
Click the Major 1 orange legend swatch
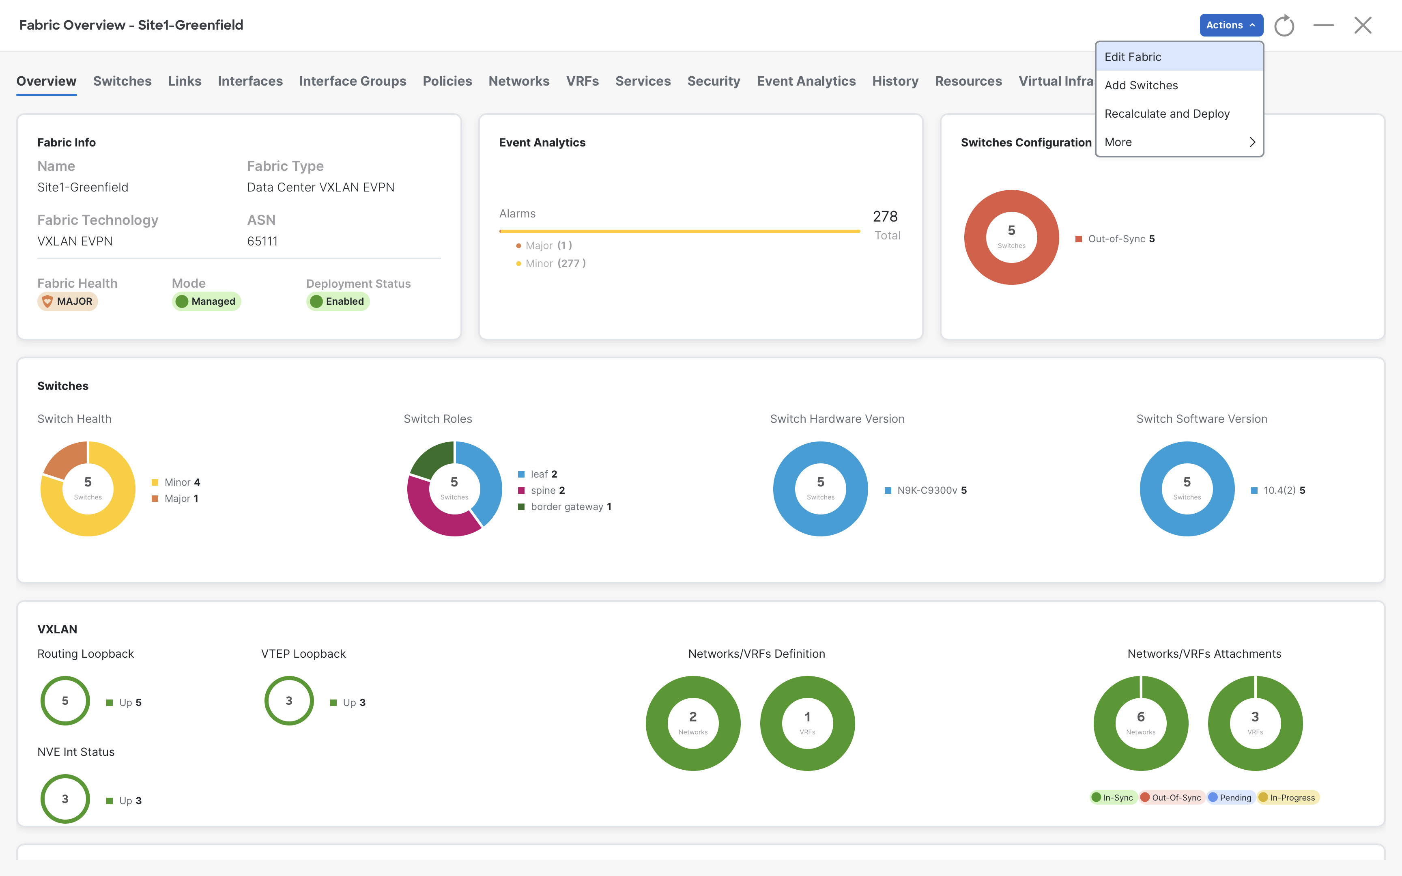155,499
